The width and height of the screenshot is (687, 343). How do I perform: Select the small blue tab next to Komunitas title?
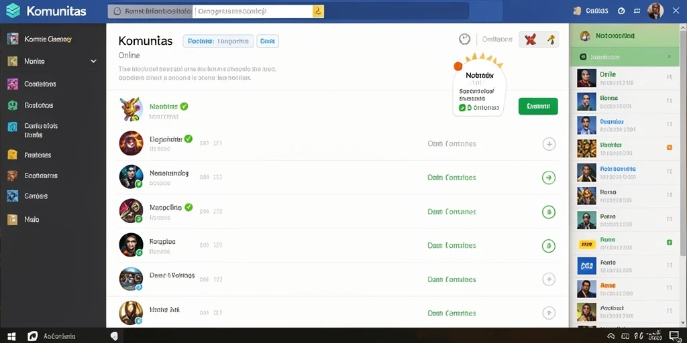tap(267, 41)
